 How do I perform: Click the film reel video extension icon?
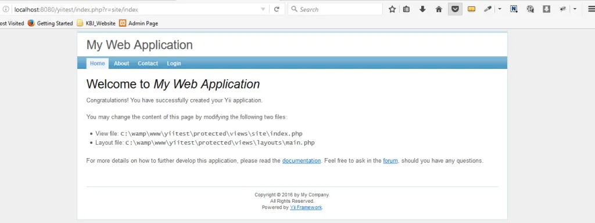coord(531,9)
